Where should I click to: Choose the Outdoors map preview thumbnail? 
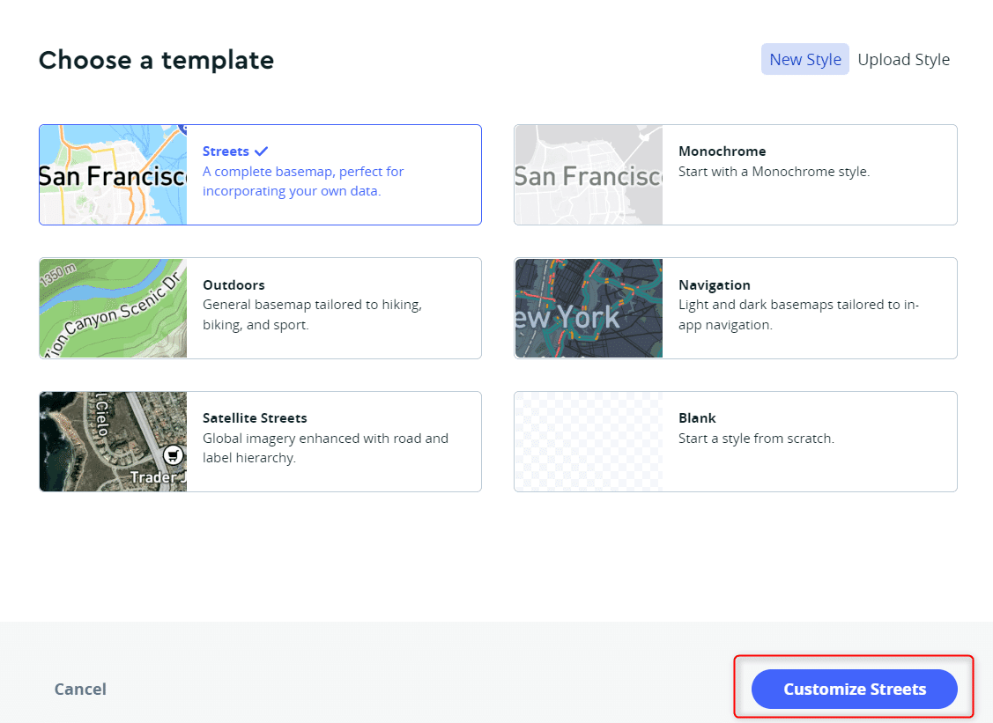click(x=114, y=308)
